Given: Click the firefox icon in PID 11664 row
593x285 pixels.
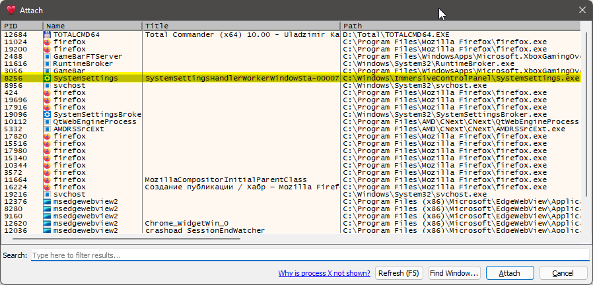Looking at the screenshot, I should coord(48,179).
